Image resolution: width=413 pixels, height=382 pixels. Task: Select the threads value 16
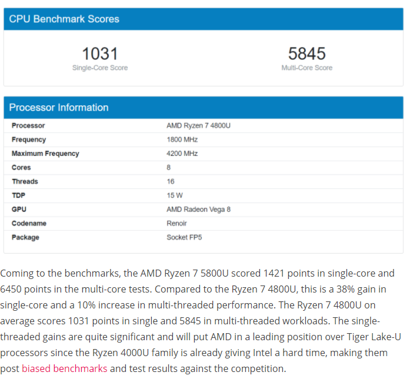[171, 181]
